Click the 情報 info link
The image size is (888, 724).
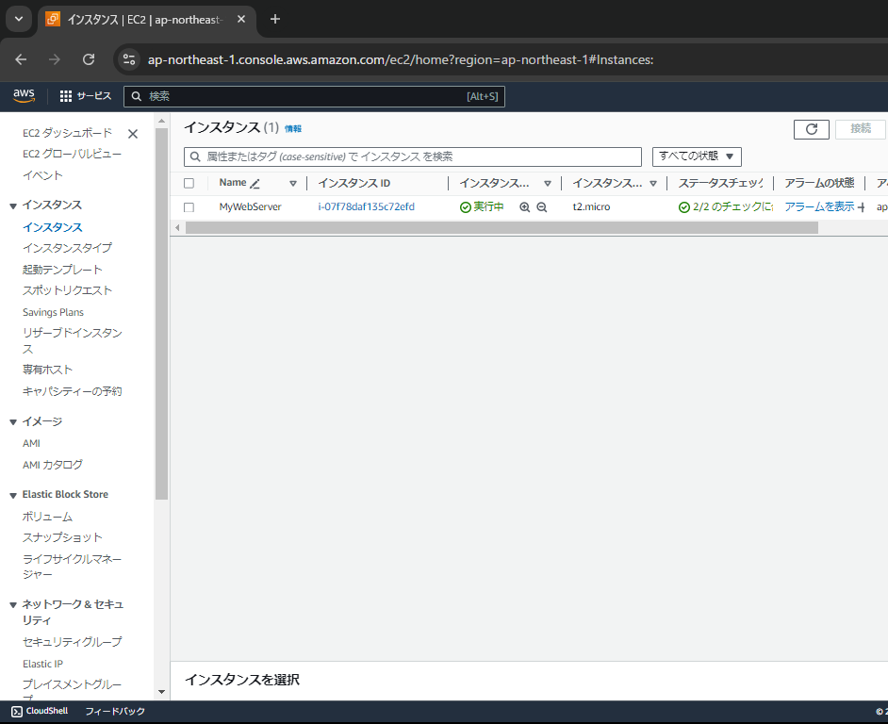[x=293, y=128]
